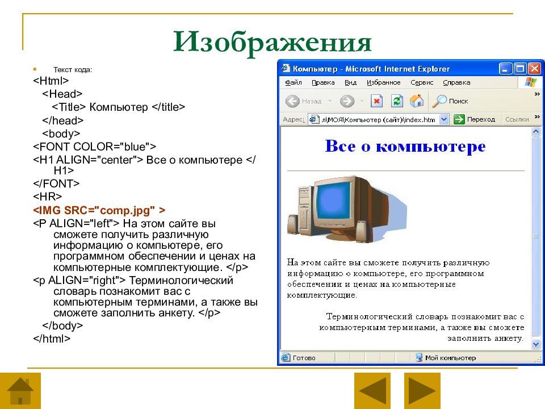Click the Терминологический словарь paragraph in browser
This screenshot has height=409, width=545.
pos(422,327)
